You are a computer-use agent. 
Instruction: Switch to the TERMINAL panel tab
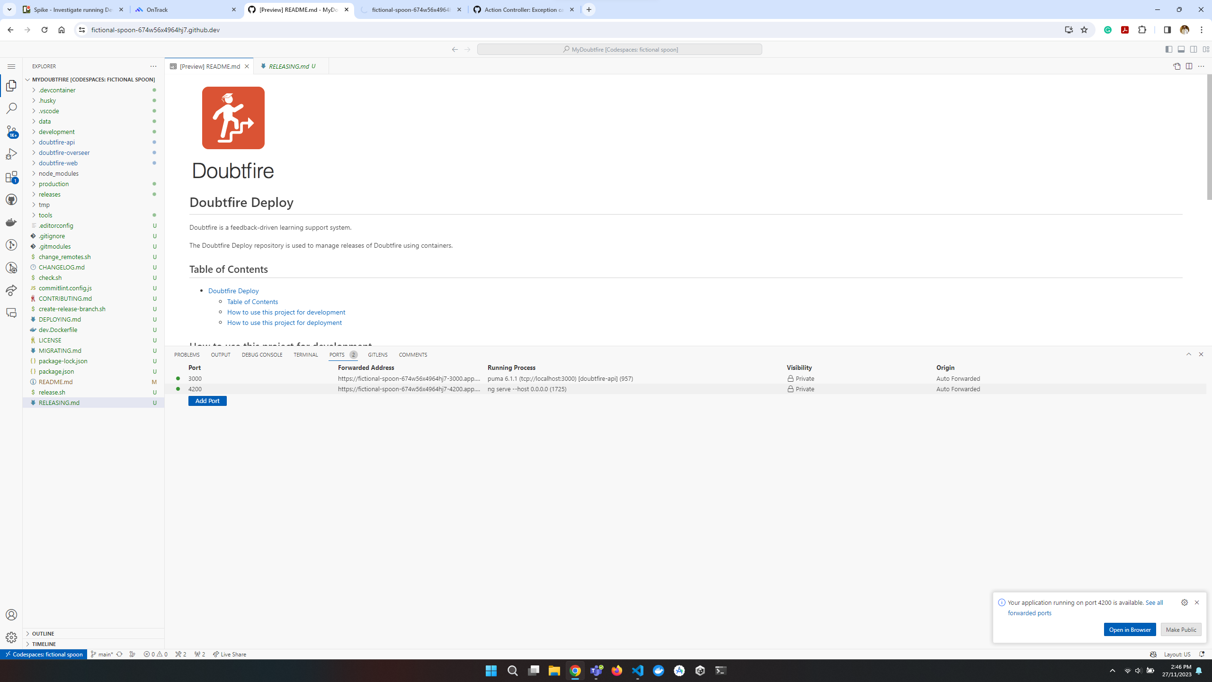pyautogui.click(x=305, y=355)
